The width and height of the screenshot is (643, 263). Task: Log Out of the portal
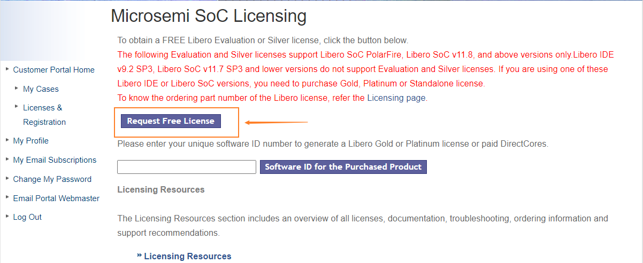click(x=27, y=217)
